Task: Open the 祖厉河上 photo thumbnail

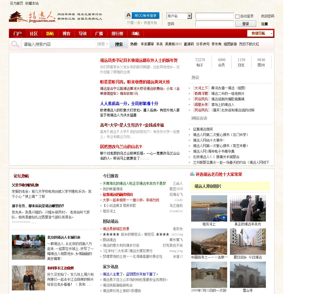Action: pos(209,208)
